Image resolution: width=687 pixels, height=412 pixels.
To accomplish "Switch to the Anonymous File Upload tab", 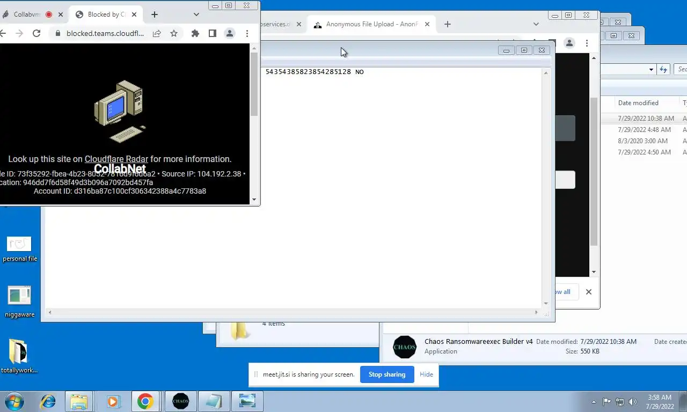I will (371, 24).
